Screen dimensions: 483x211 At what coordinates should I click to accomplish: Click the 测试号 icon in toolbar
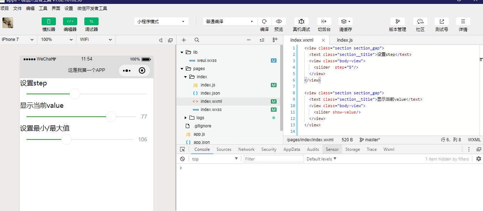click(441, 21)
